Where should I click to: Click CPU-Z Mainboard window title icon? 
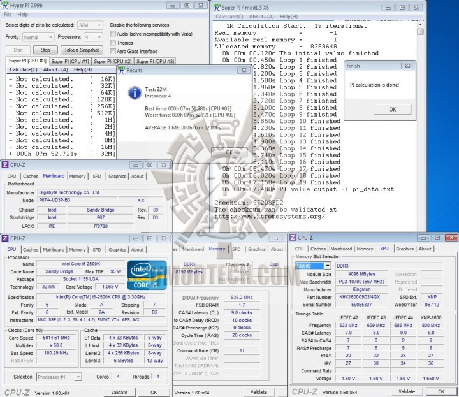tap(5, 165)
